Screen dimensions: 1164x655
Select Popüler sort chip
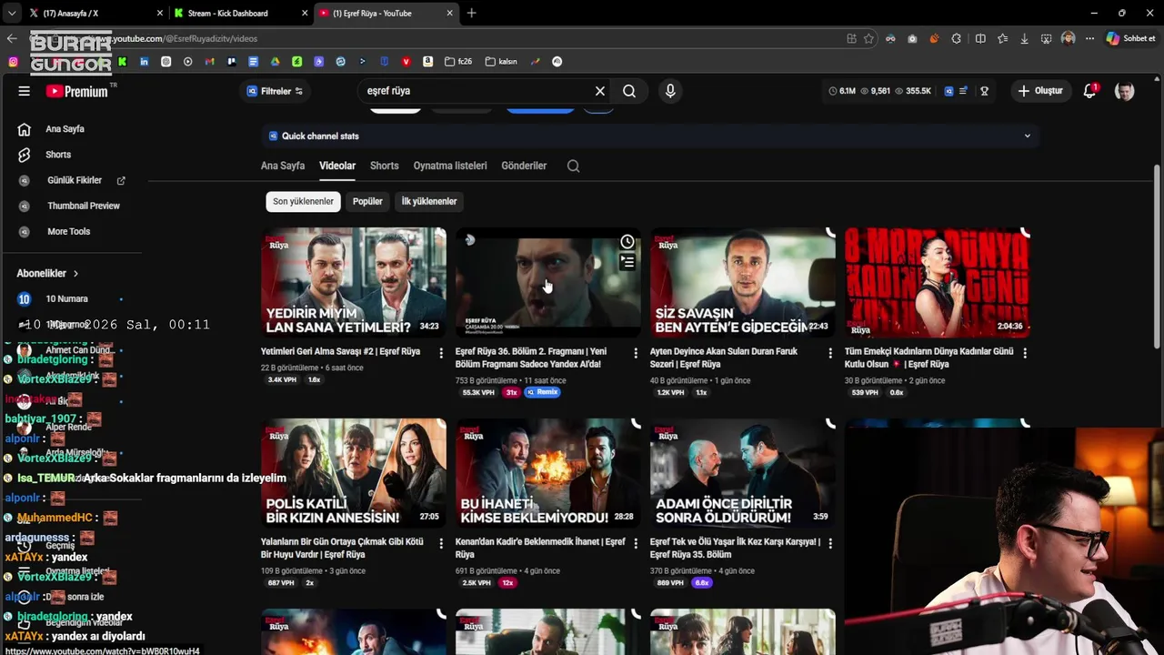[367, 201]
